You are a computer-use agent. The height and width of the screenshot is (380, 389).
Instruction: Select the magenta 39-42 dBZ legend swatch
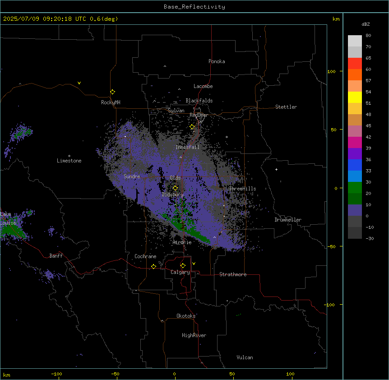pos(355,142)
